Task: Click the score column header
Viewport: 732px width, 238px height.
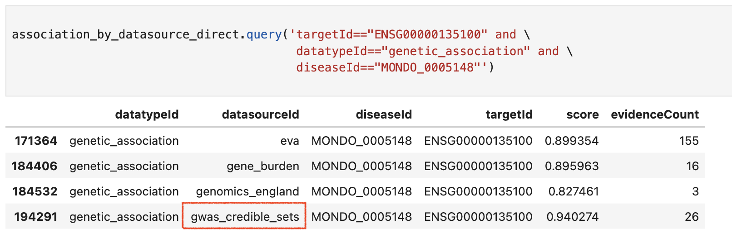Action: pos(583,114)
